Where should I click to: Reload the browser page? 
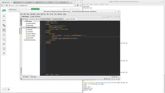pyautogui.click(x=7, y=5)
